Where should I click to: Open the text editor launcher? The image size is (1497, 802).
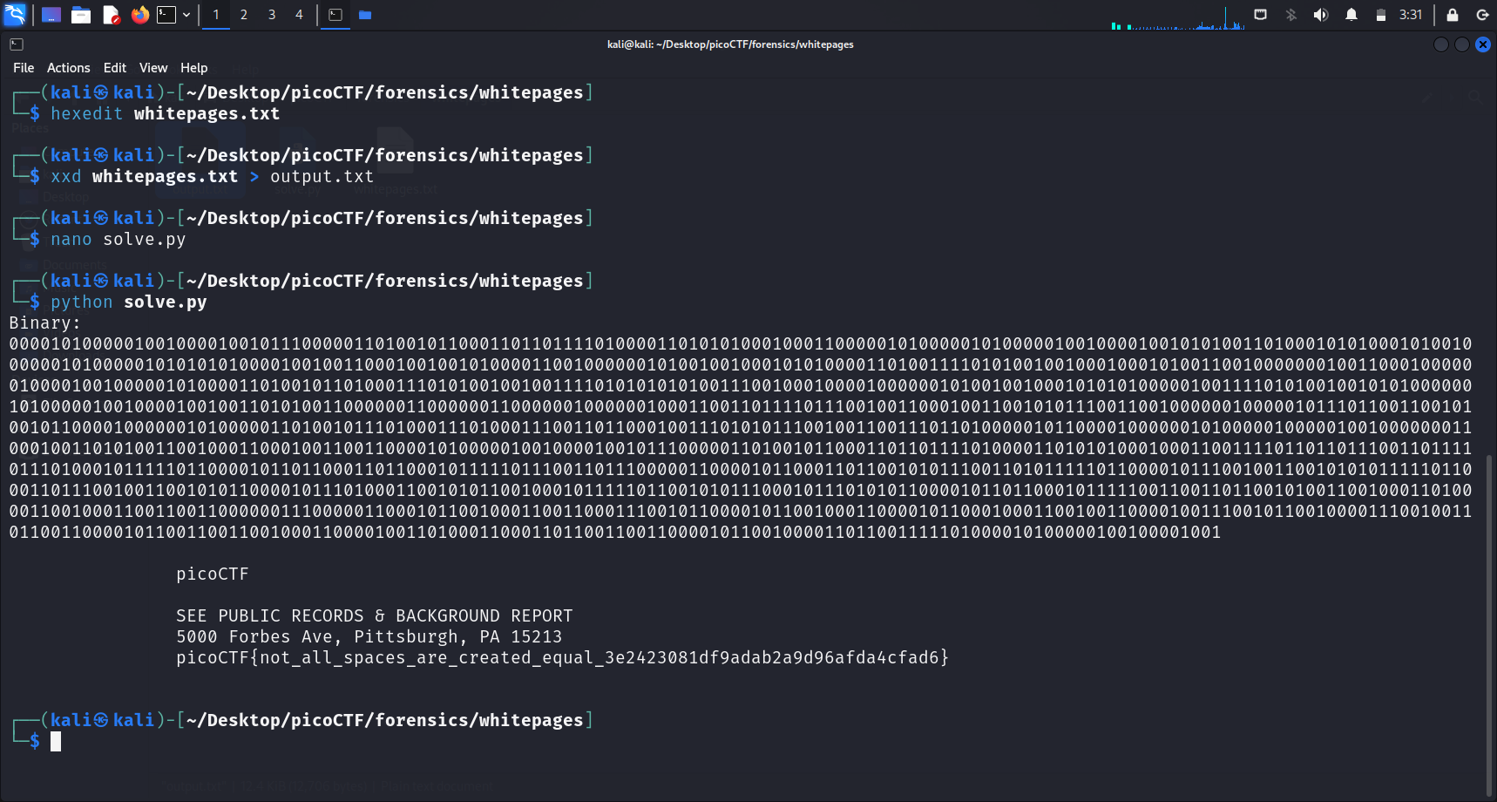(x=111, y=15)
